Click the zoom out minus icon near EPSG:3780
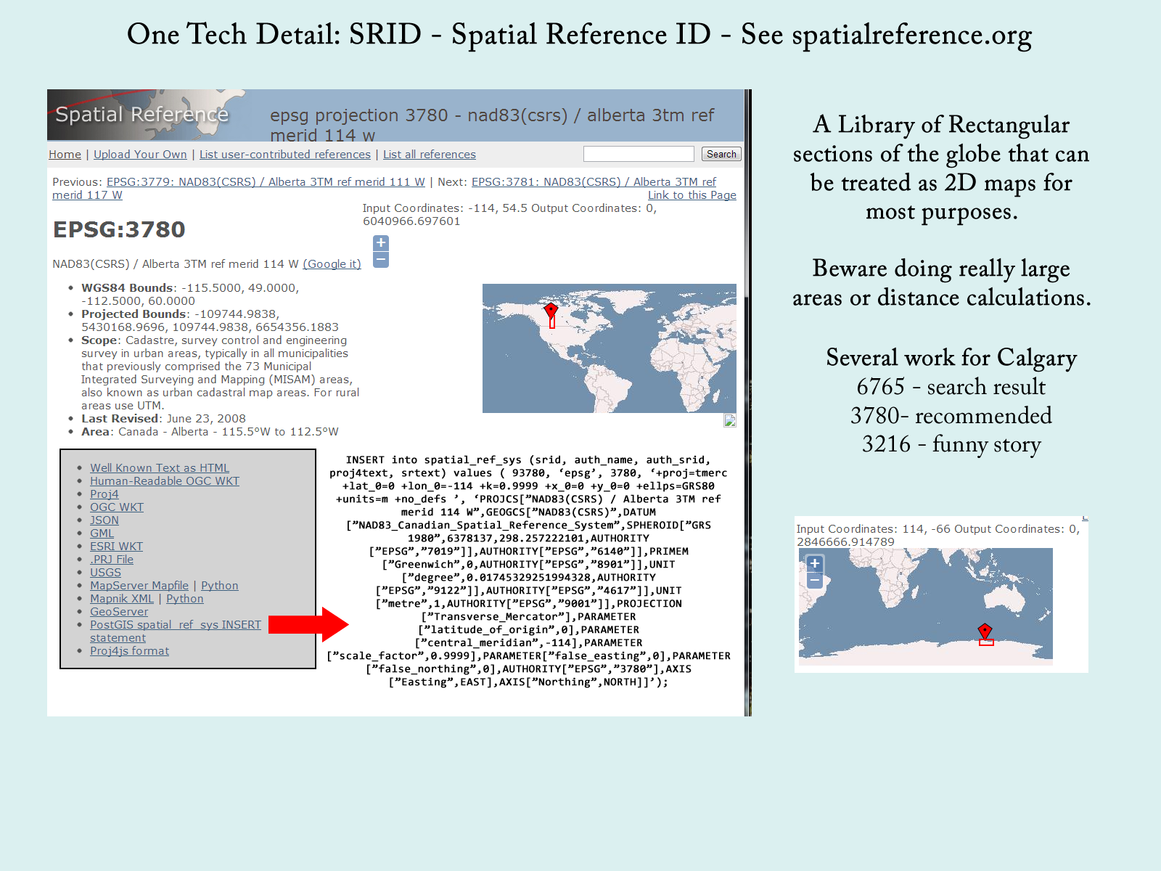The image size is (1161, 871). click(381, 260)
